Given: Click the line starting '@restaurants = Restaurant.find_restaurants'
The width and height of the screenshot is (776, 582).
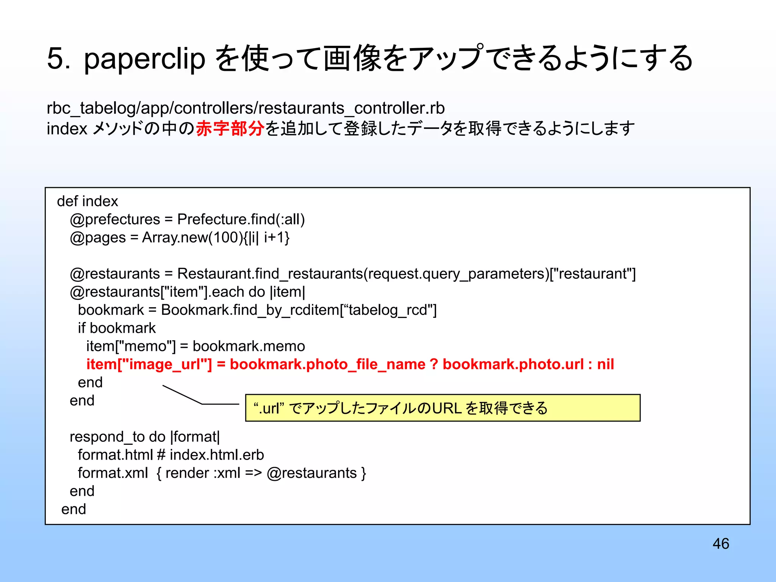Looking at the screenshot, I should 353,274.
